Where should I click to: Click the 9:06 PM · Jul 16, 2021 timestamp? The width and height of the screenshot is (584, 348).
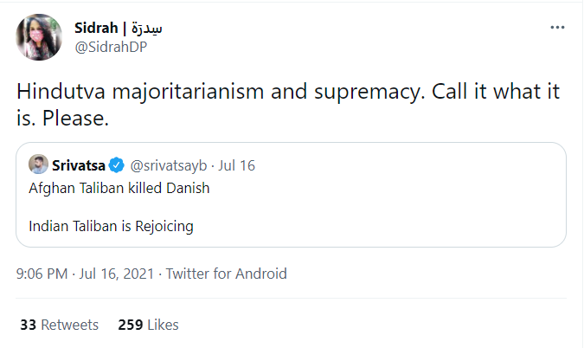tap(85, 274)
